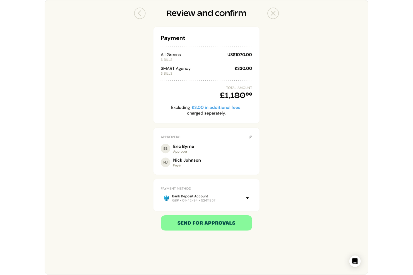Click the Eric Byrne approver name
413x275 pixels.
tap(184, 146)
